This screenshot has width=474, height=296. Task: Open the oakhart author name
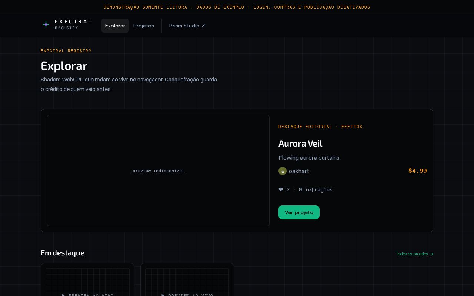[299, 171]
